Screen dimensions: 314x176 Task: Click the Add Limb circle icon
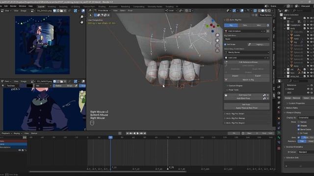(226, 58)
